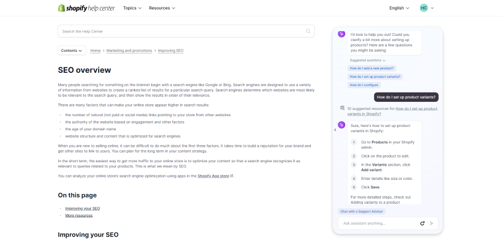Open the Resources dropdown menu
This screenshot has width=502, height=239.
[162, 8]
